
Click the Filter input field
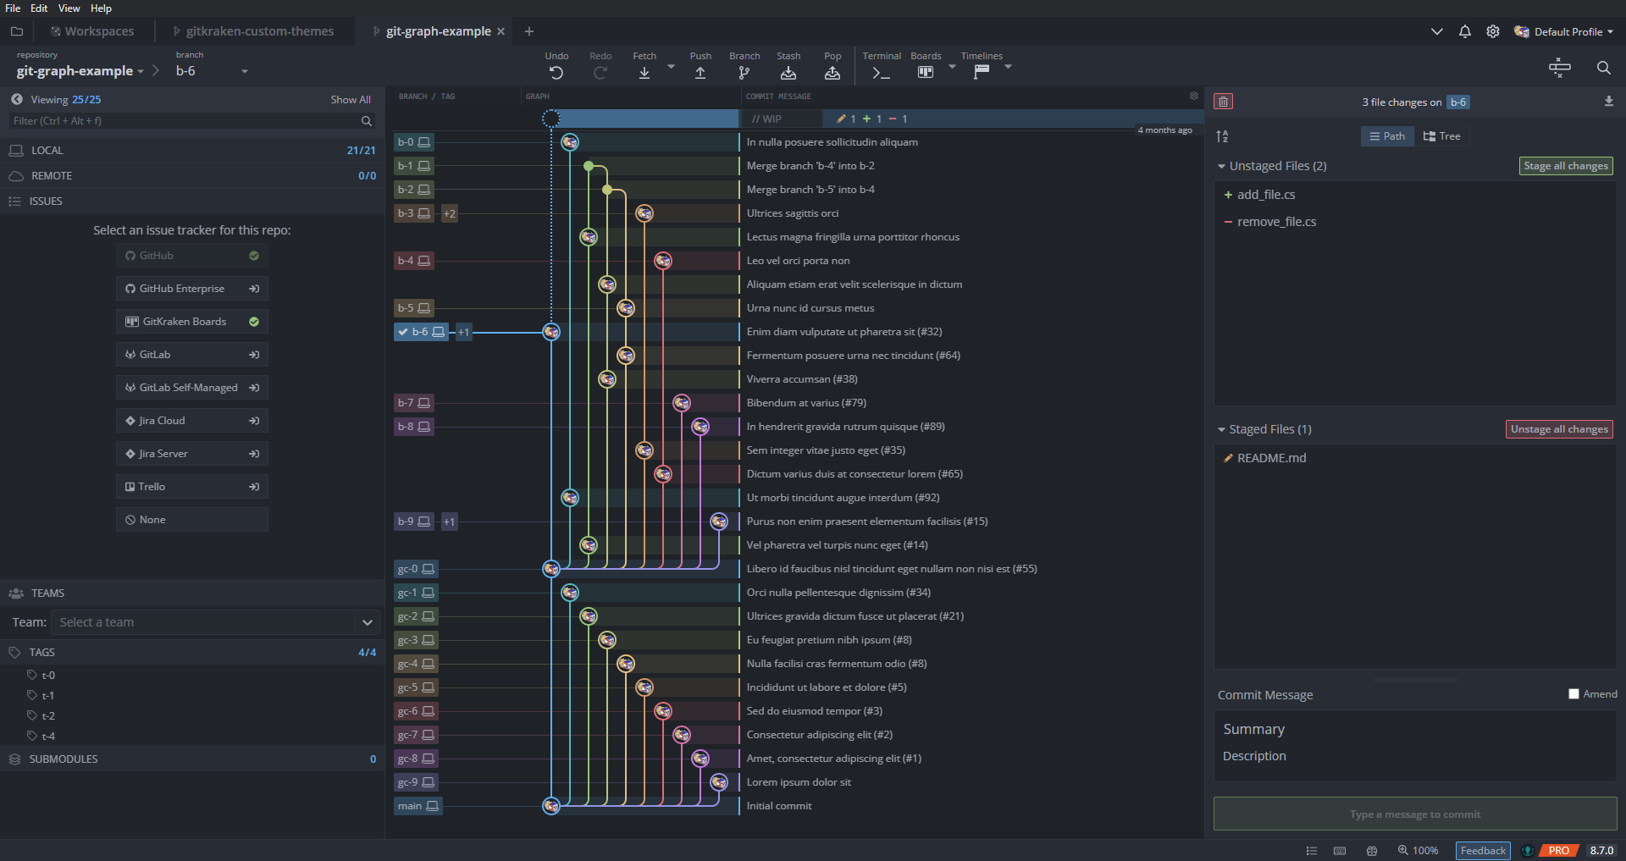(185, 121)
